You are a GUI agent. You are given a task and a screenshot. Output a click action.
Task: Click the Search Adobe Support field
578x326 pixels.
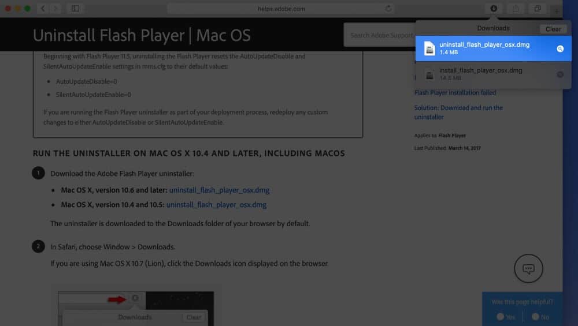(381, 35)
